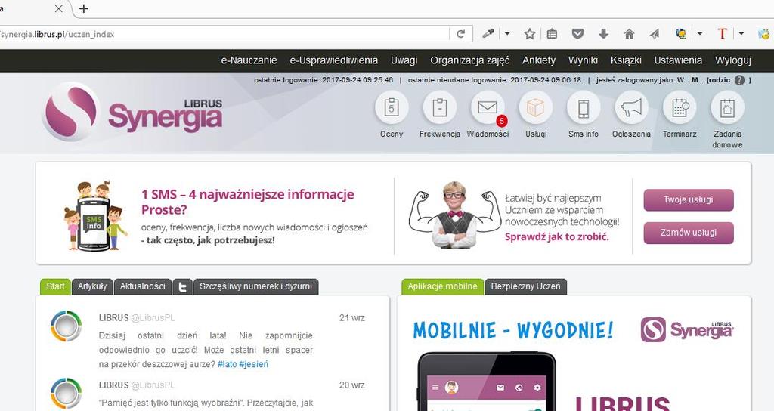The height and width of the screenshot is (411, 774).
Task: Click the help question mark next to rodzic
Action: [x=739, y=80]
